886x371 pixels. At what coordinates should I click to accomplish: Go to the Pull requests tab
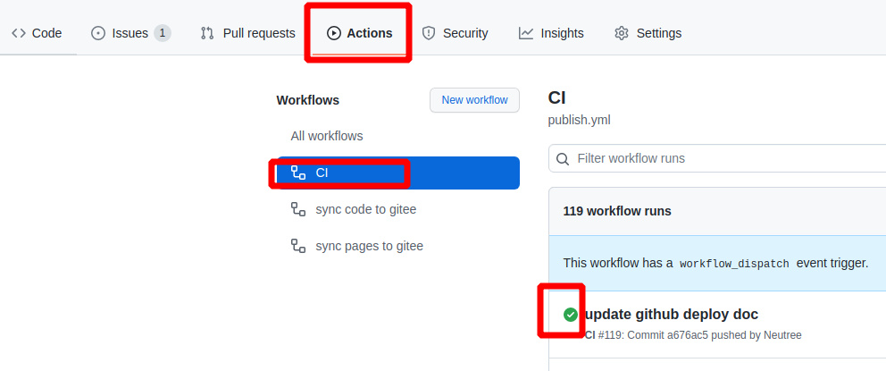[248, 33]
